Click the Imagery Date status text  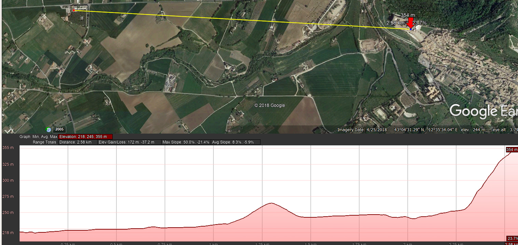click(x=363, y=130)
